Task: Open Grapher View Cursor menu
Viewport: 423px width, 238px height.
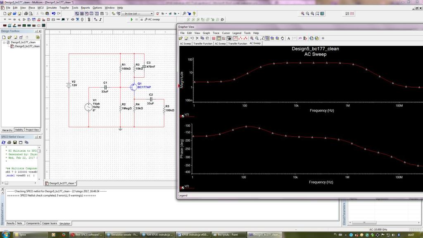Action: pos(226,33)
